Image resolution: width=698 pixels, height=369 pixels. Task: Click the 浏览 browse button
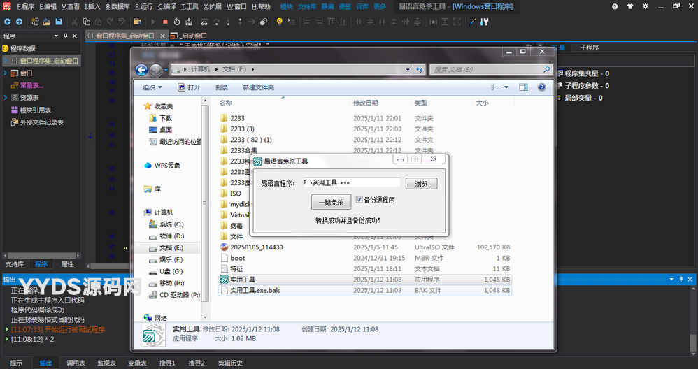click(x=421, y=184)
